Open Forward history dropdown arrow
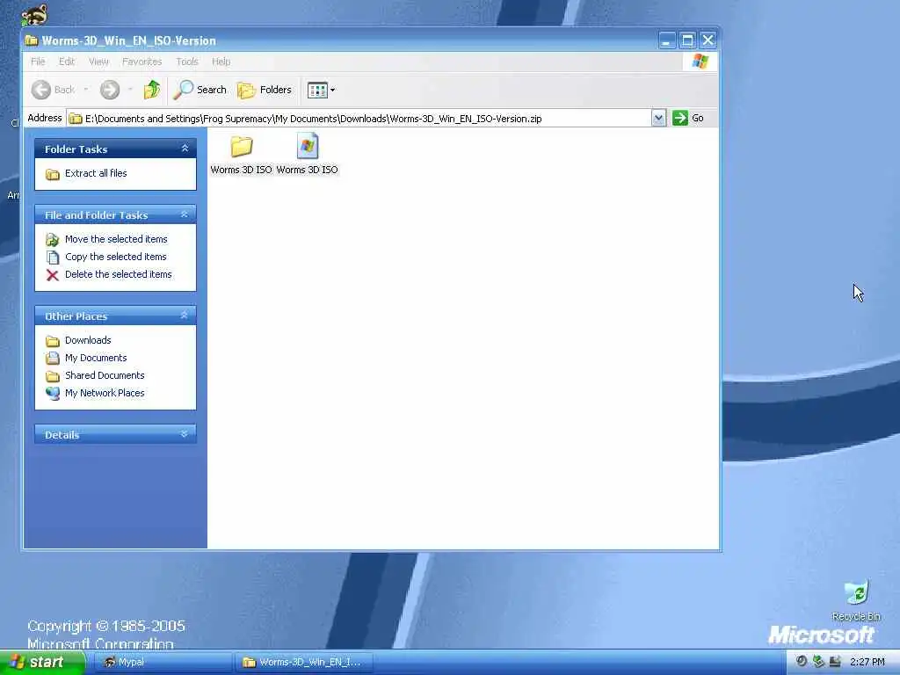Image resolution: width=900 pixels, height=675 pixels. (130, 90)
